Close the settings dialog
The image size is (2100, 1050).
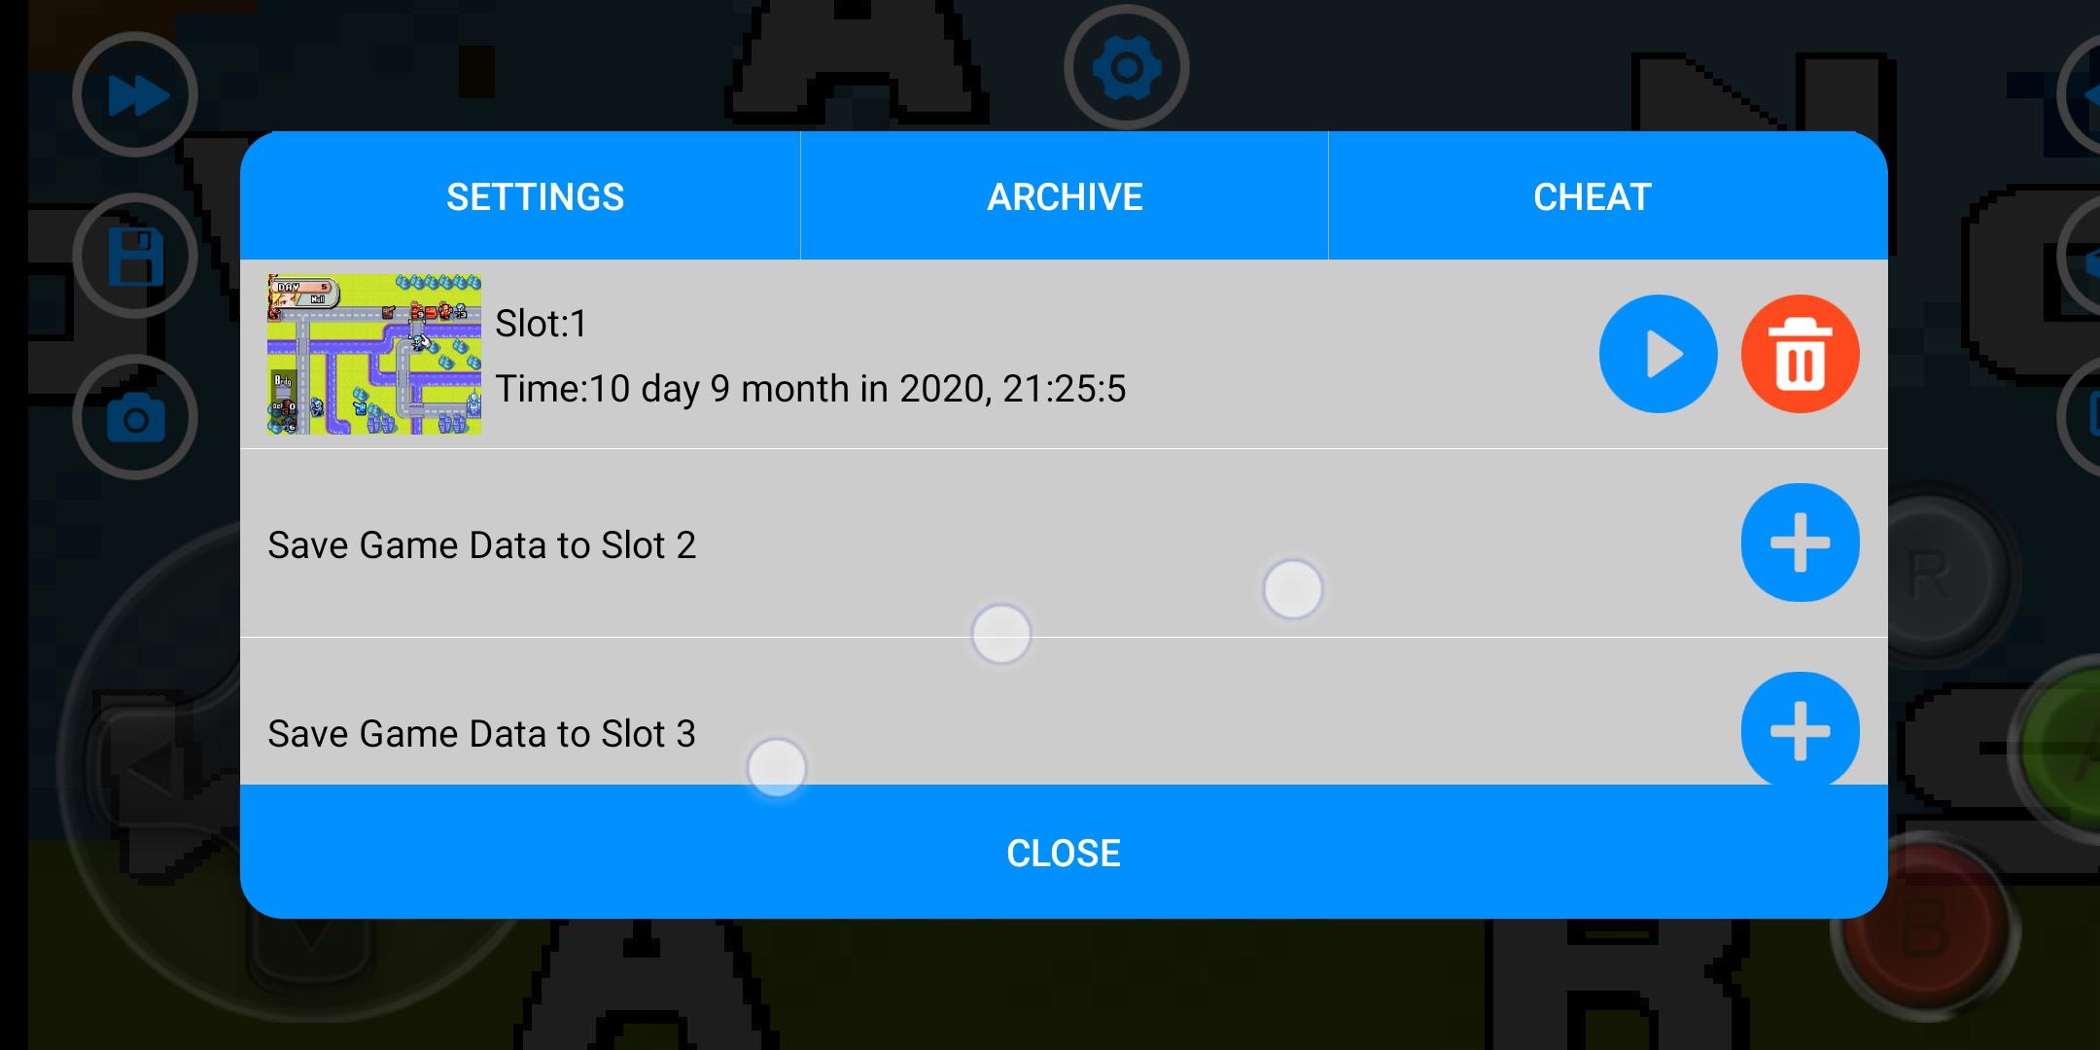click(x=1065, y=854)
